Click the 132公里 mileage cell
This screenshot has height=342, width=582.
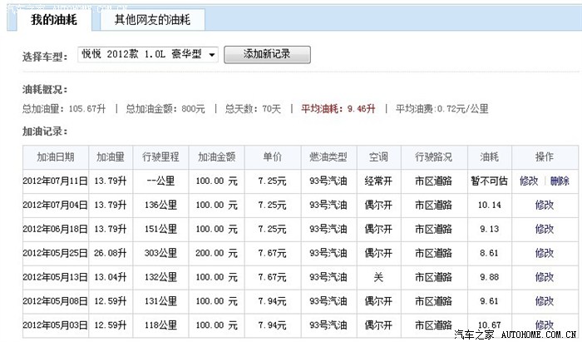[160, 276]
